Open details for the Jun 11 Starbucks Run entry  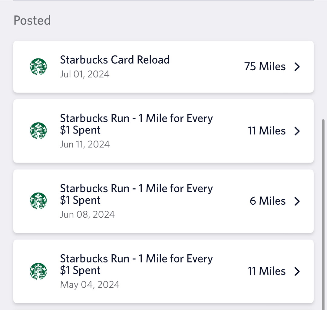[297, 131]
